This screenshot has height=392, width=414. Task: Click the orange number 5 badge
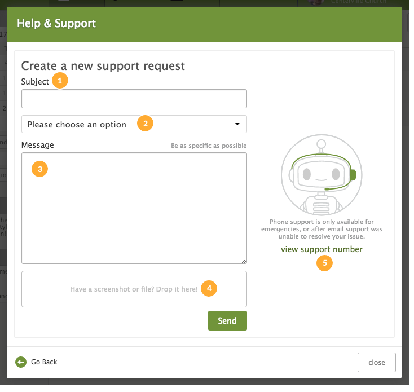tap(324, 263)
